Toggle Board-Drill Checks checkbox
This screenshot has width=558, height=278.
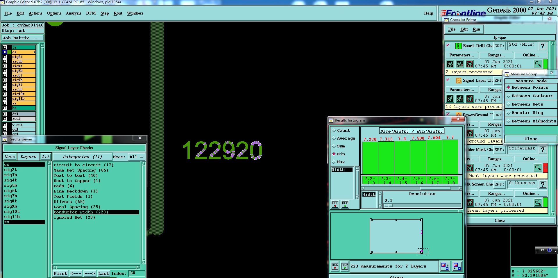[448, 45]
